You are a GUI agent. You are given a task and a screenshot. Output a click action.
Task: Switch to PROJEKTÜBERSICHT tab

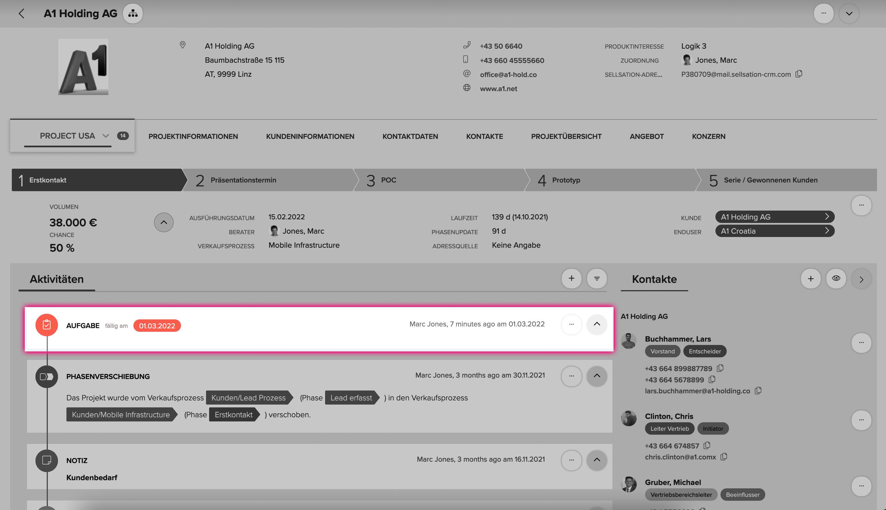566,136
